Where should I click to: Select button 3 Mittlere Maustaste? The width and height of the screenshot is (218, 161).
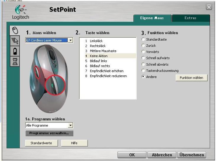coord(110,51)
